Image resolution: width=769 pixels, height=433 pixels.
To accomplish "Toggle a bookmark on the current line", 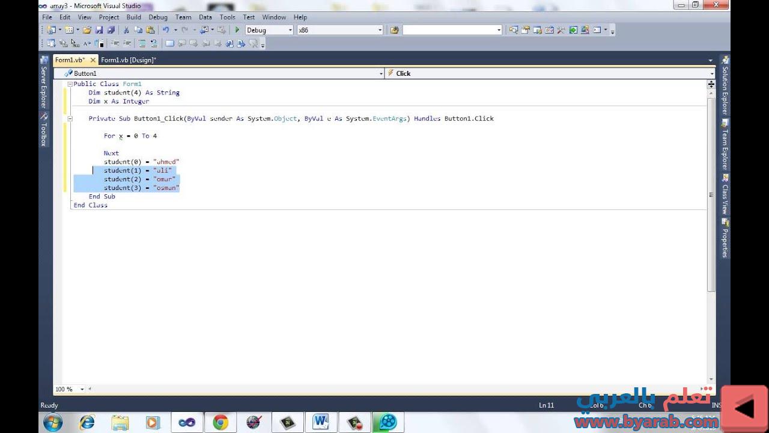I will coord(169,43).
